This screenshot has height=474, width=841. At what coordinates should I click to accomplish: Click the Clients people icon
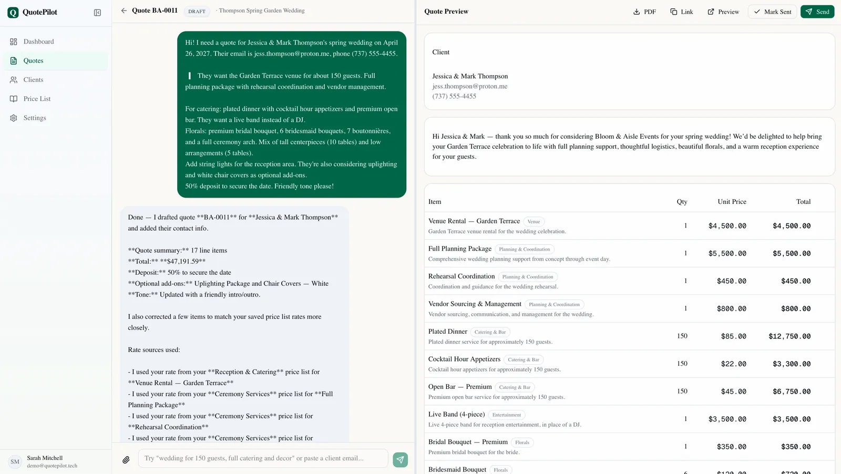pos(14,80)
